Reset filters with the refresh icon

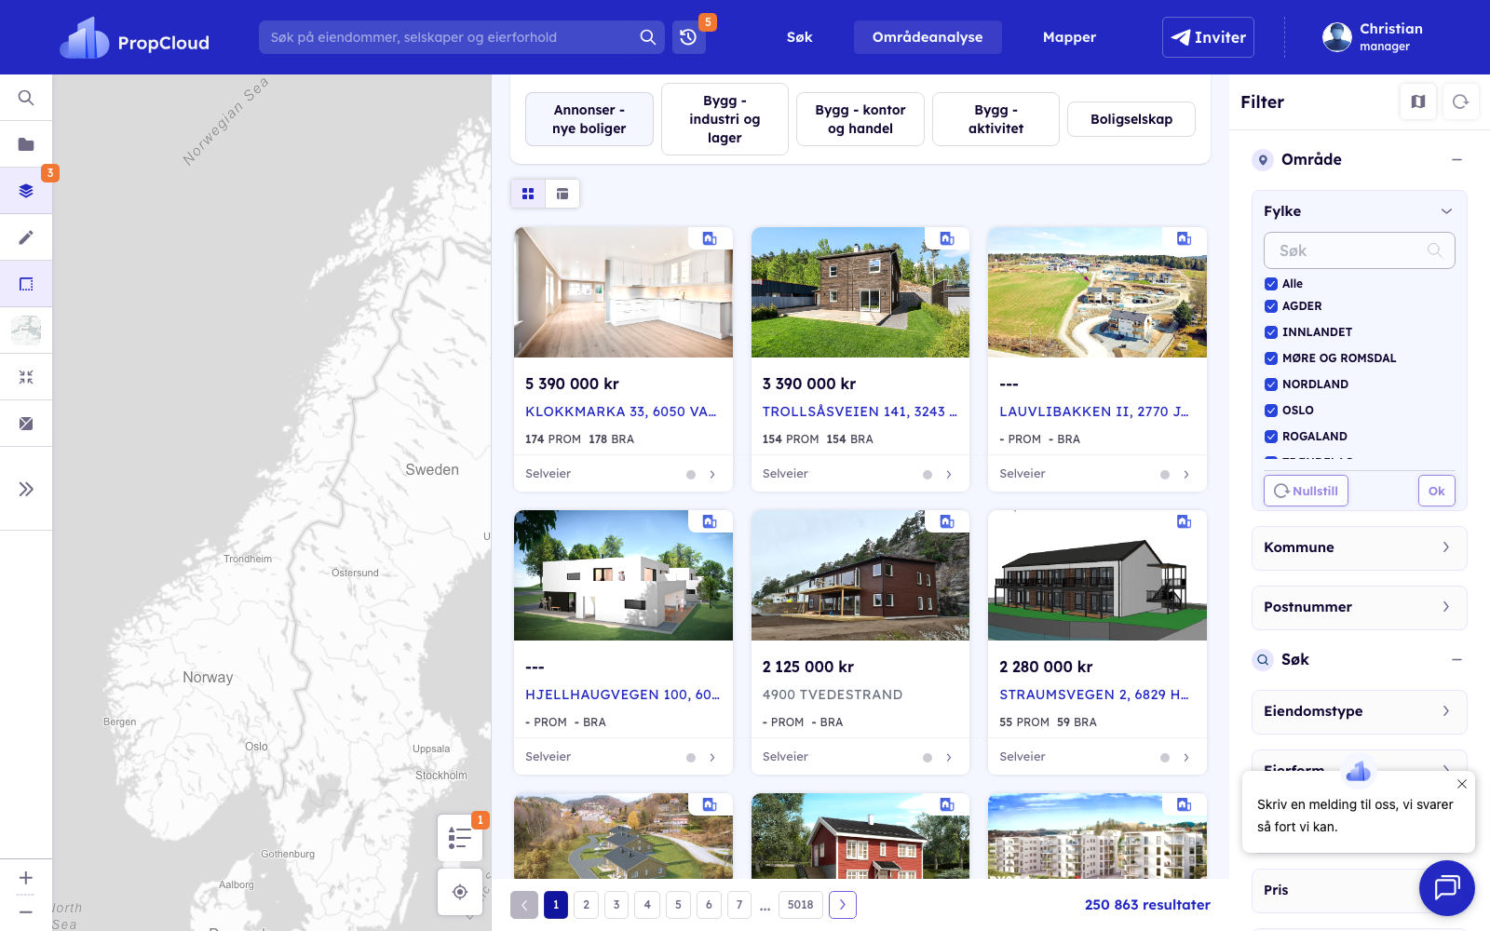pos(1460,101)
